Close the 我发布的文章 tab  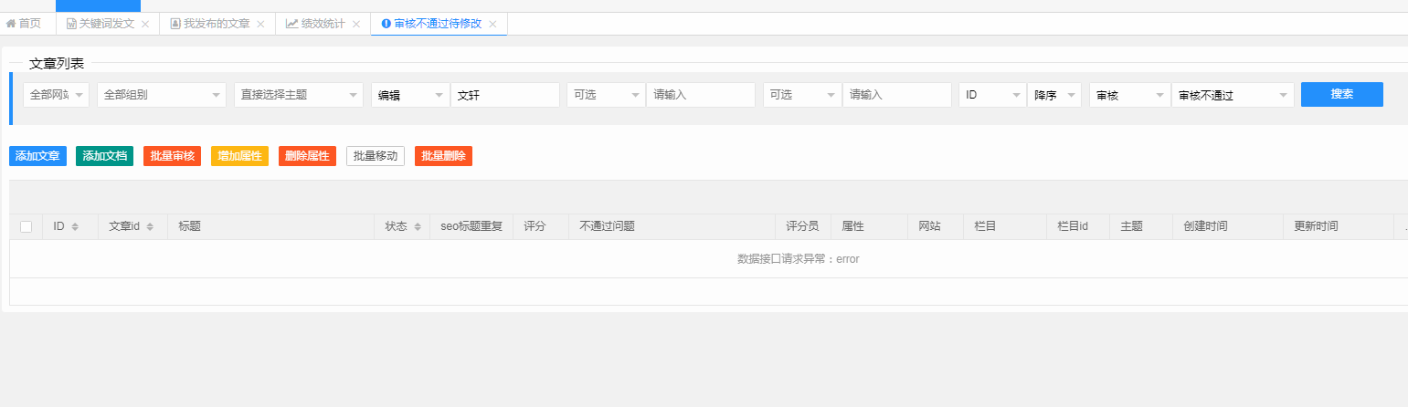(x=260, y=25)
